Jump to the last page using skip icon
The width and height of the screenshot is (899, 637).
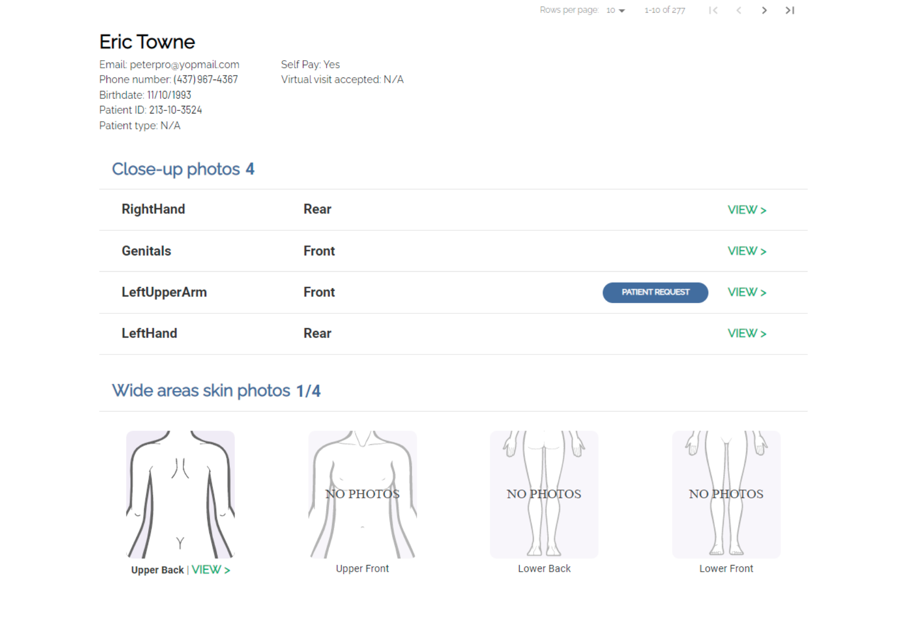point(790,10)
